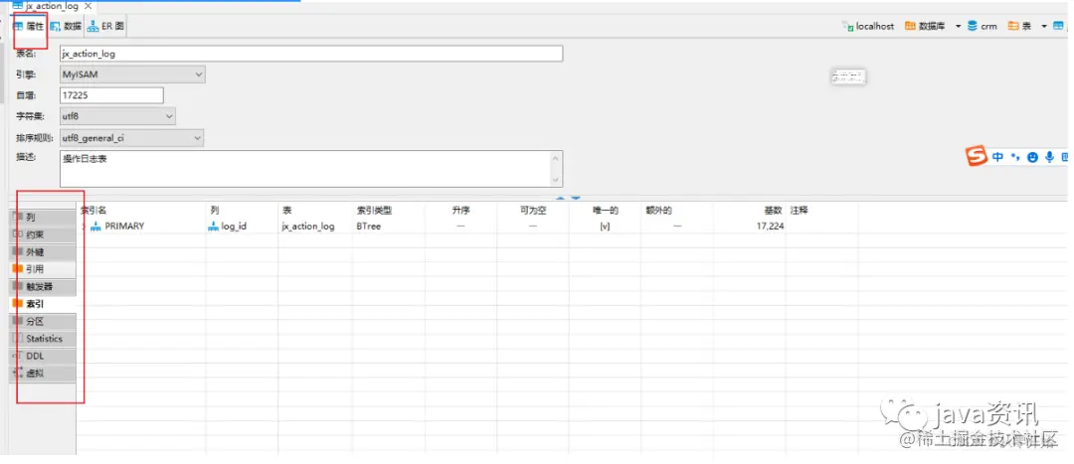
Task: Select the 外键 (Foreign Keys) side tab
Action: pos(43,251)
